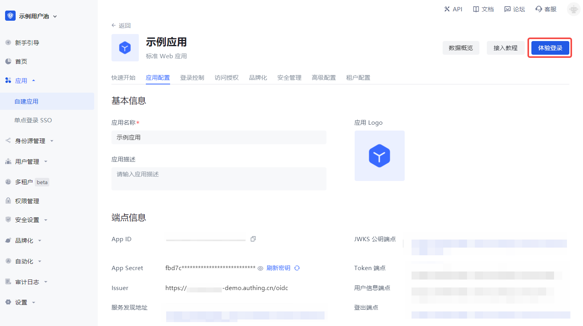Click the refresh secret circular arrow icon

297,268
